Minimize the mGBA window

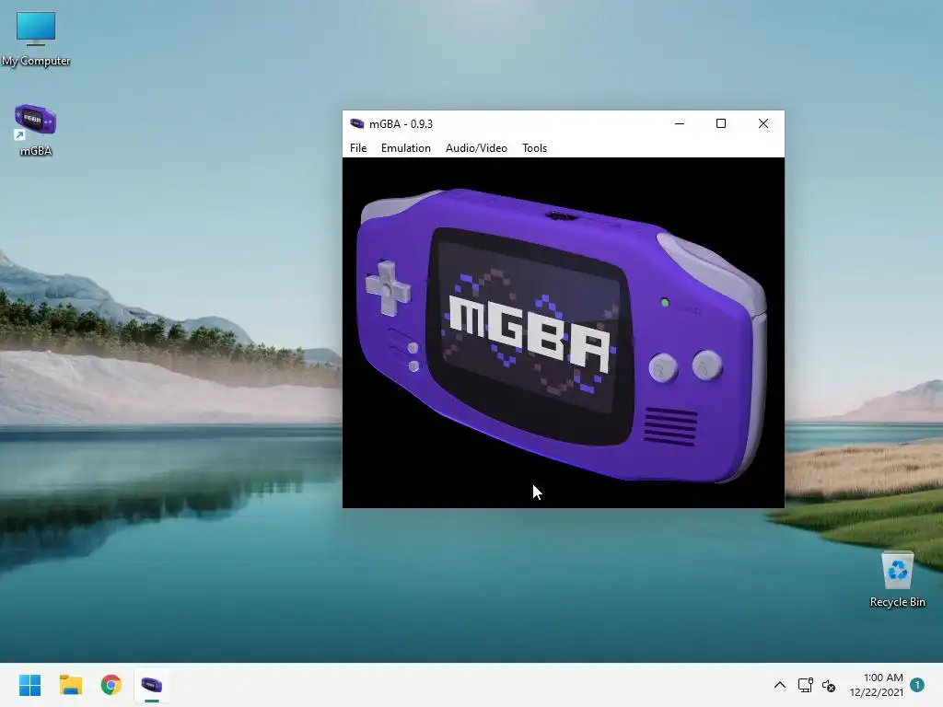[680, 123]
